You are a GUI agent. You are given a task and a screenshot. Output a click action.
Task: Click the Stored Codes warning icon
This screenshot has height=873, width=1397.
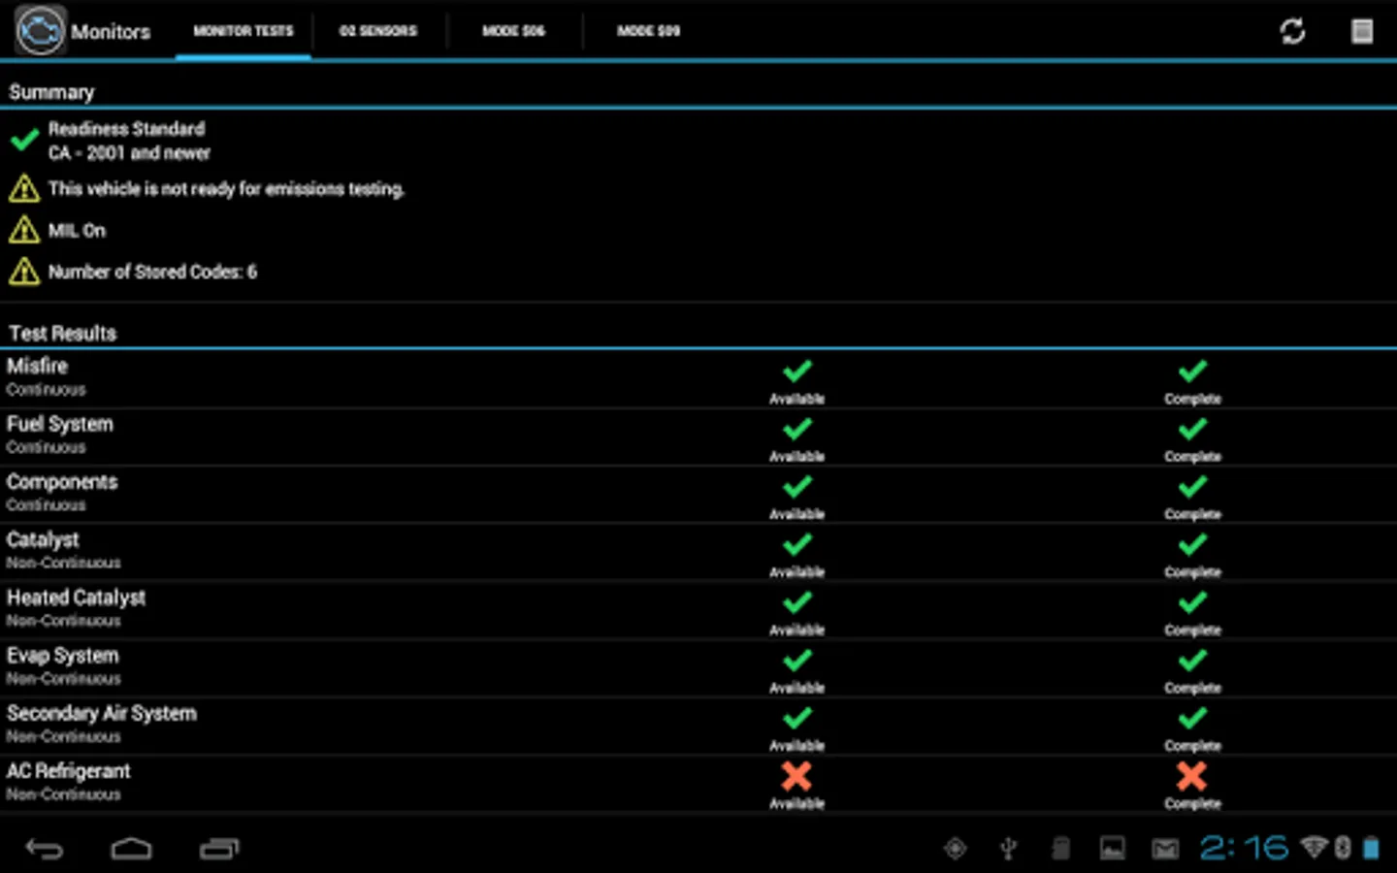click(24, 272)
